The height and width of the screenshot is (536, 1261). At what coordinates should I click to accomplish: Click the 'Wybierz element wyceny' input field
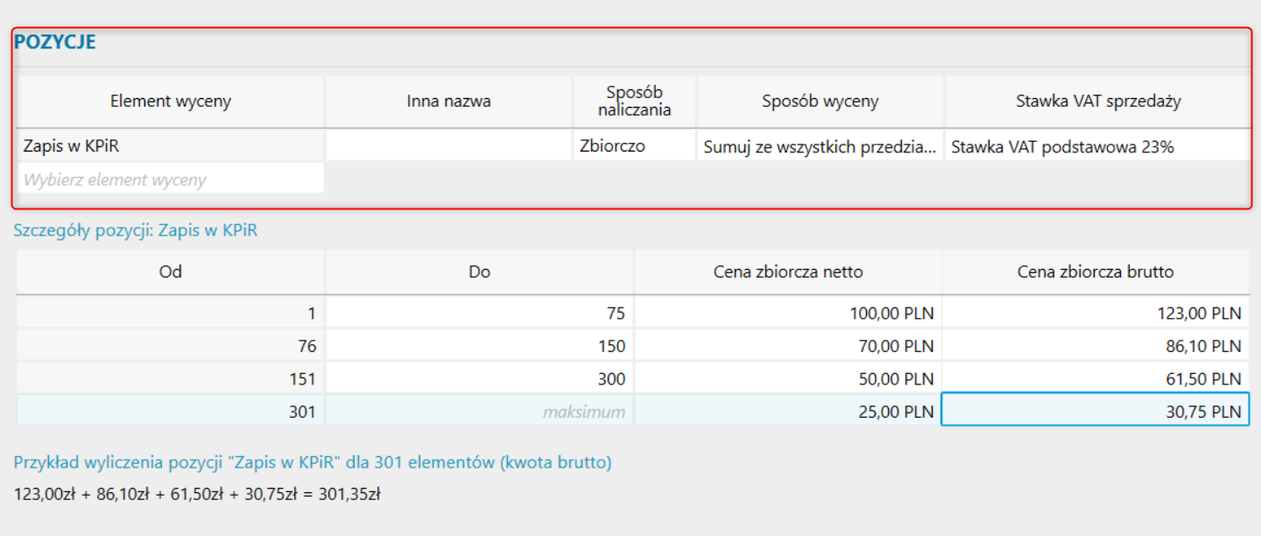171,180
